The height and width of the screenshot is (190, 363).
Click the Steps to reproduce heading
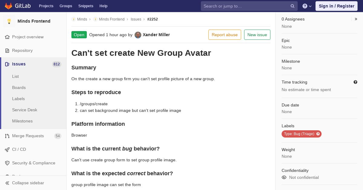pos(96,92)
